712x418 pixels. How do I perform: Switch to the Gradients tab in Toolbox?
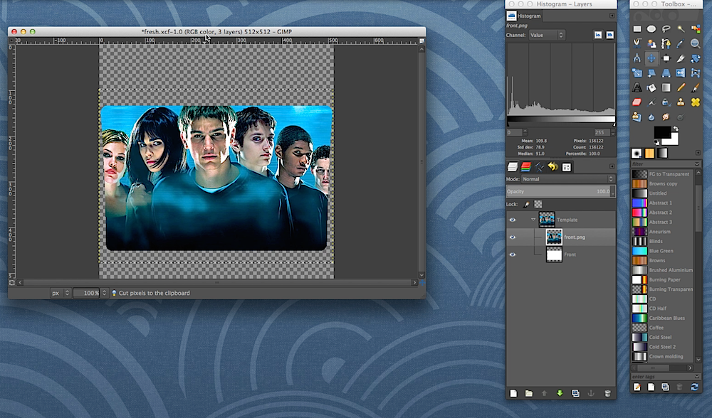(x=662, y=154)
